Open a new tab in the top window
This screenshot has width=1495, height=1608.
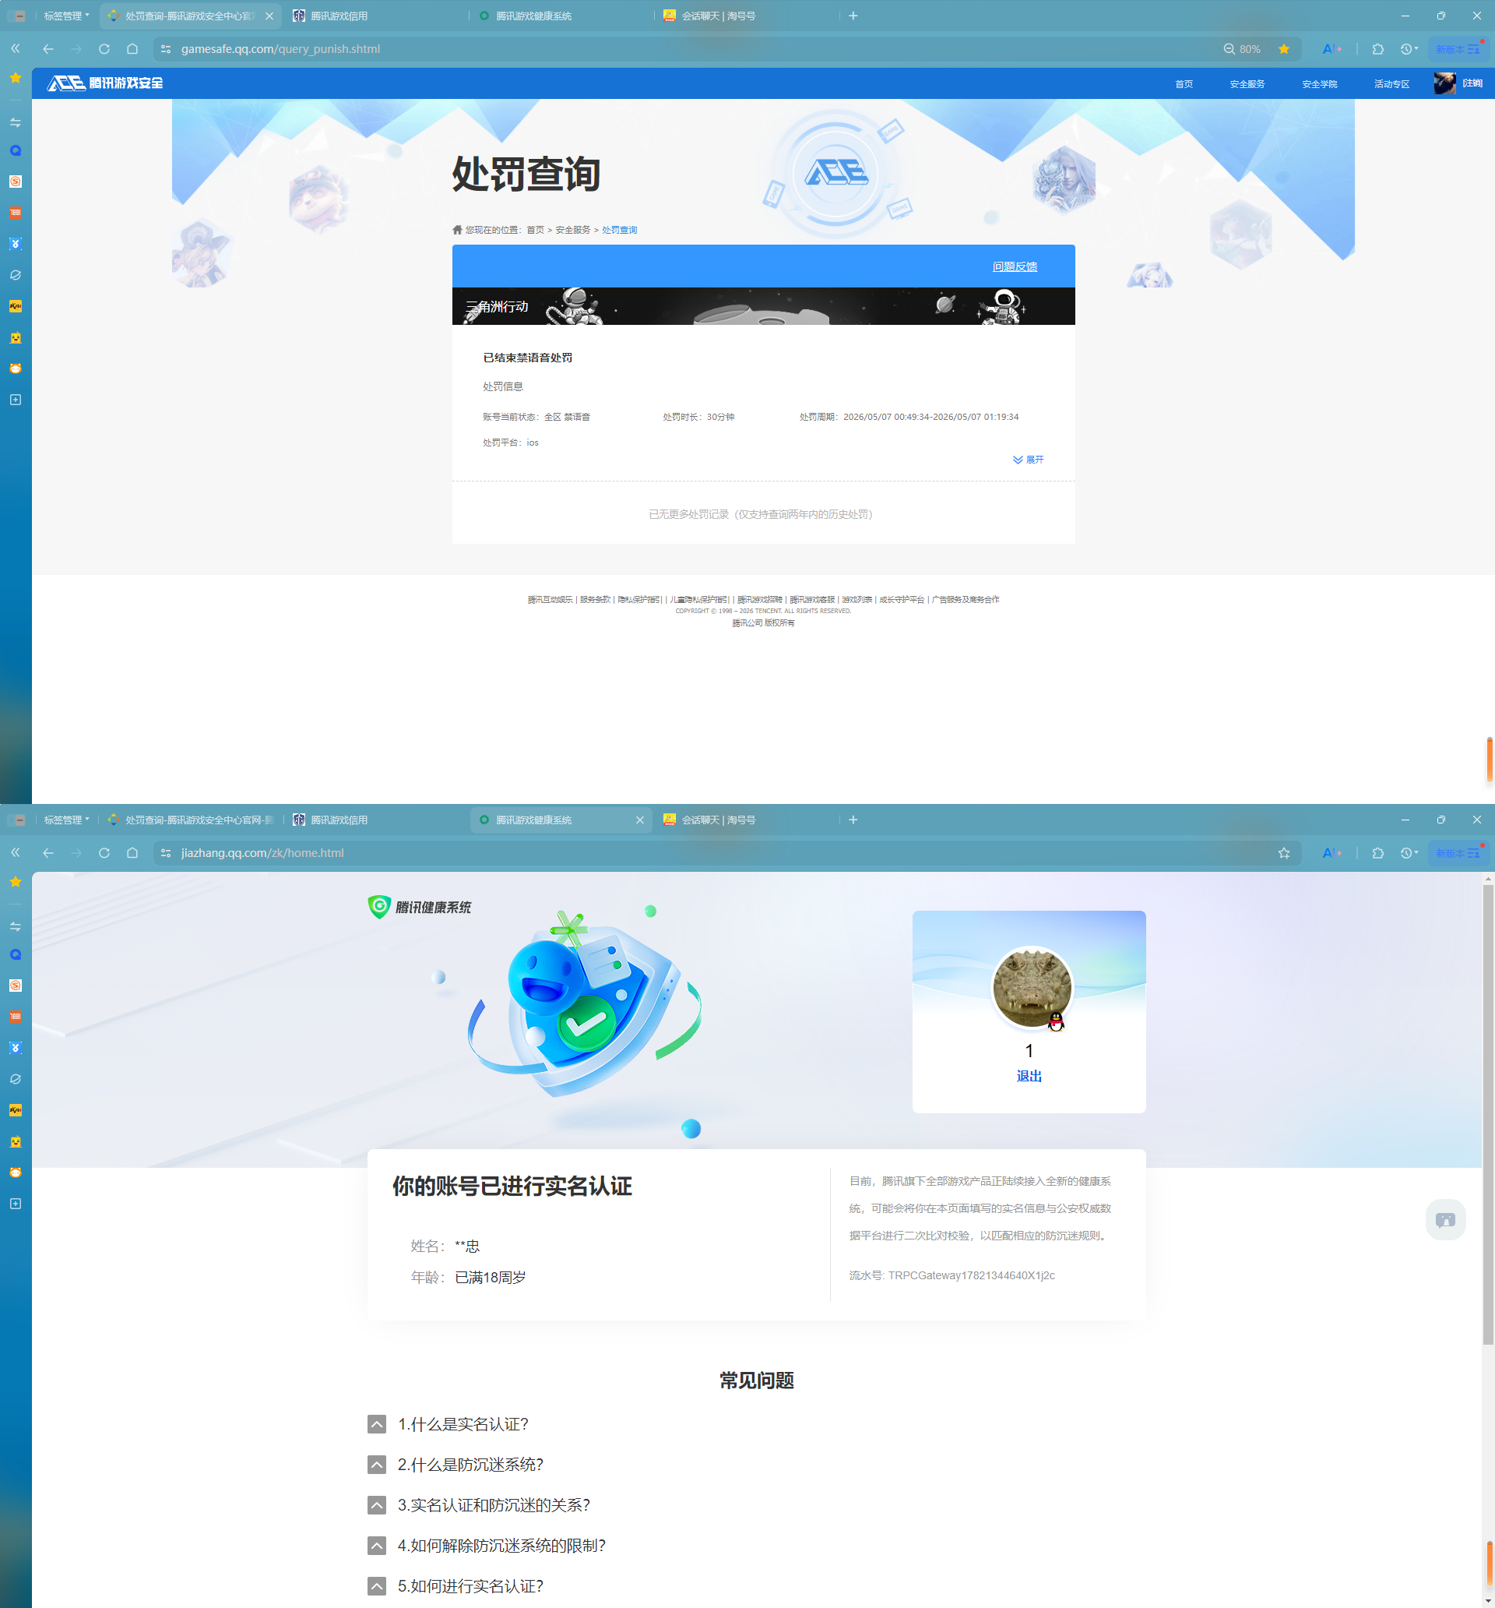[x=853, y=16]
